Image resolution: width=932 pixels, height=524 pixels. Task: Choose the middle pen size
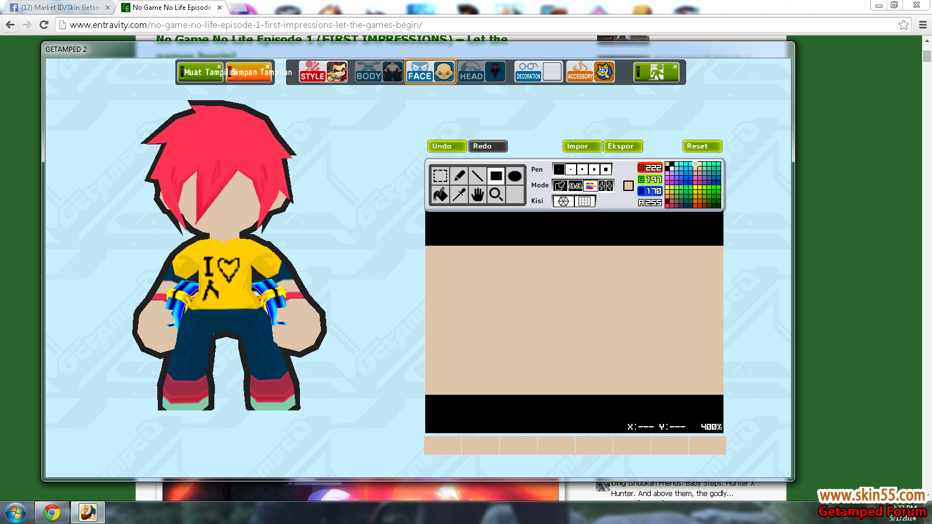[x=582, y=169]
